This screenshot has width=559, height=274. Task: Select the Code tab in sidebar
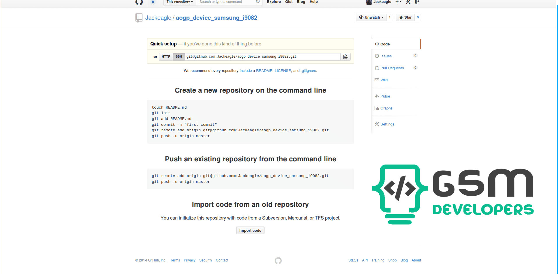click(x=396, y=44)
